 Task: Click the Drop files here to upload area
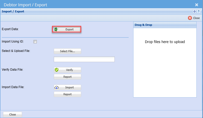pos(165,63)
